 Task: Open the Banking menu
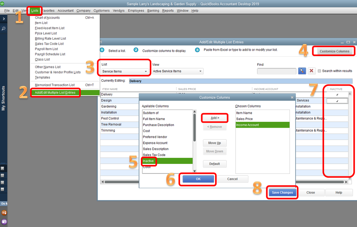point(153,10)
